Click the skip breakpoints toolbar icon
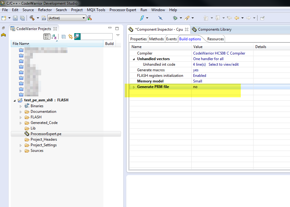 coord(160,18)
